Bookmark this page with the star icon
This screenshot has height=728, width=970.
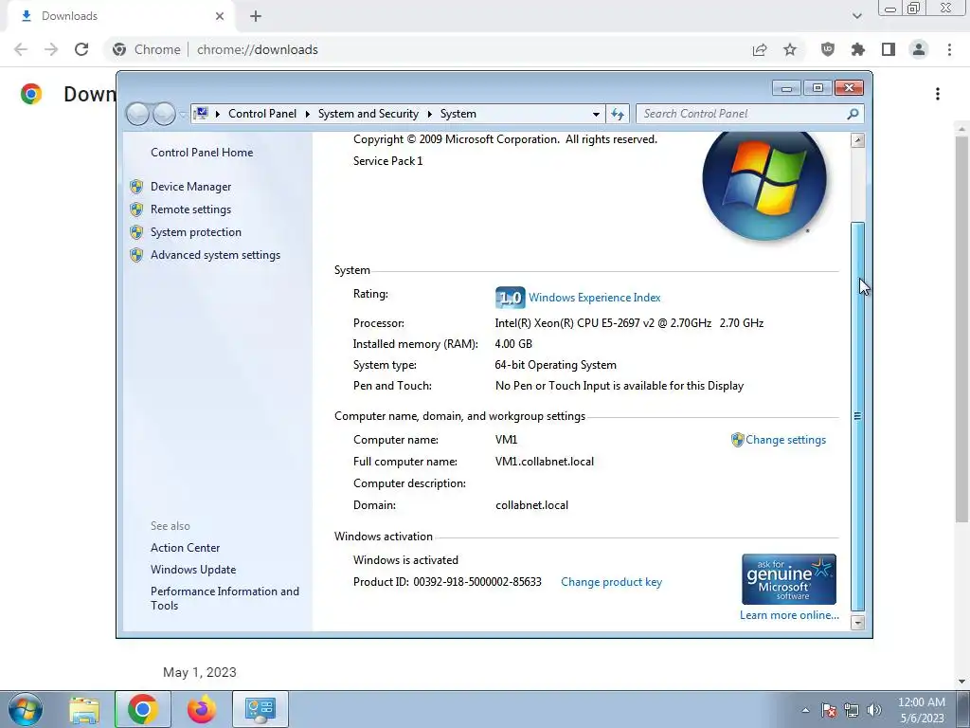click(x=790, y=49)
